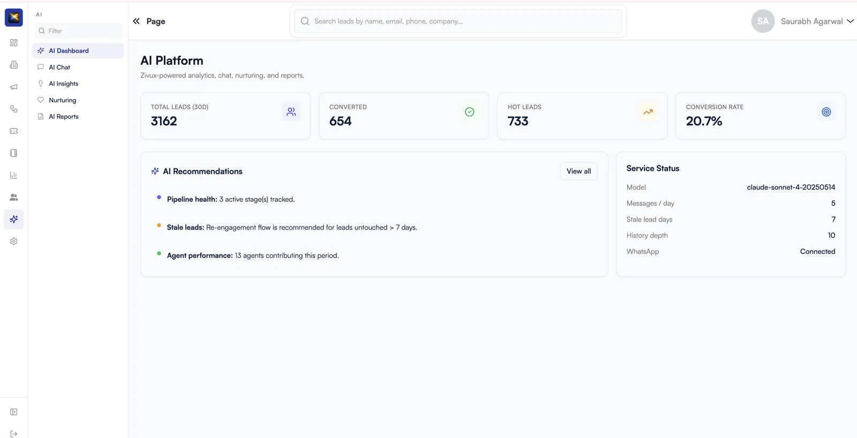Open the megaphone campaigns icon
The width and height of the screenshot is (857, 438).
14,87
